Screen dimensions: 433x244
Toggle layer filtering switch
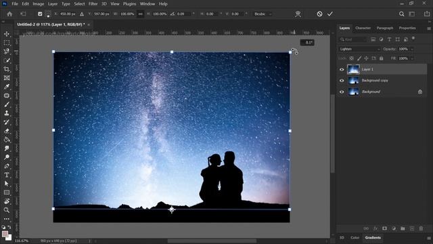[x=413, y=39]
